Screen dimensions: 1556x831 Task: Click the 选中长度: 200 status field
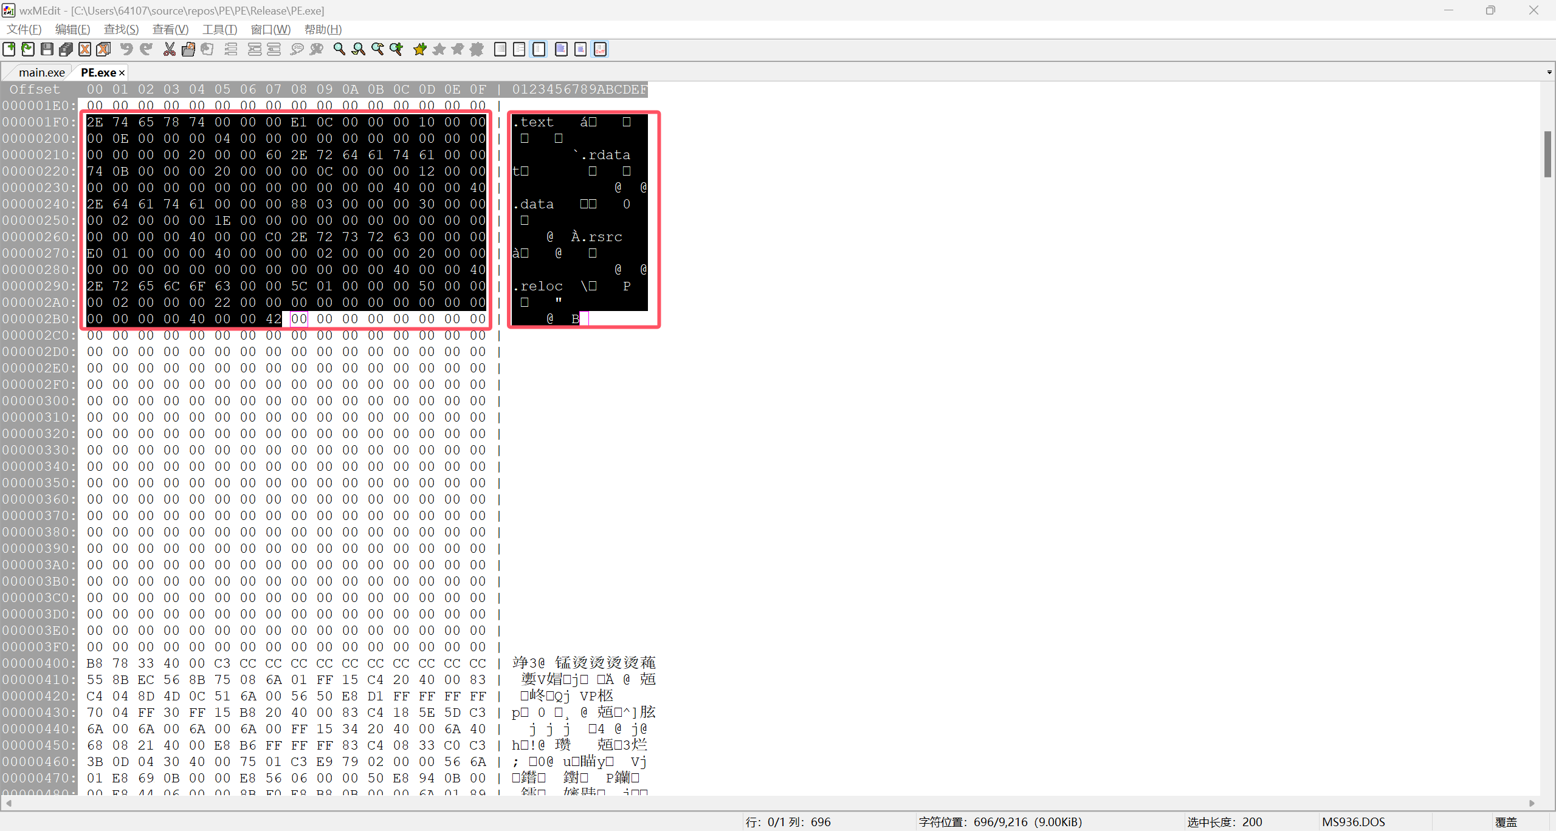click(x=1225, y=822)
